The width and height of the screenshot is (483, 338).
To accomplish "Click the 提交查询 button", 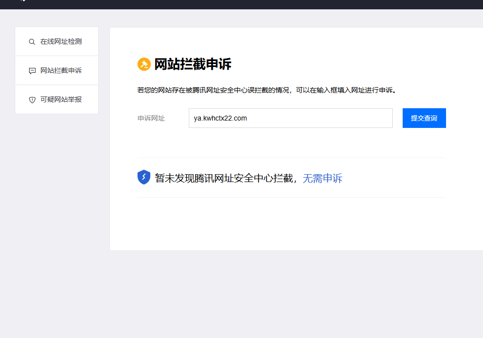I will click(424, 118).
